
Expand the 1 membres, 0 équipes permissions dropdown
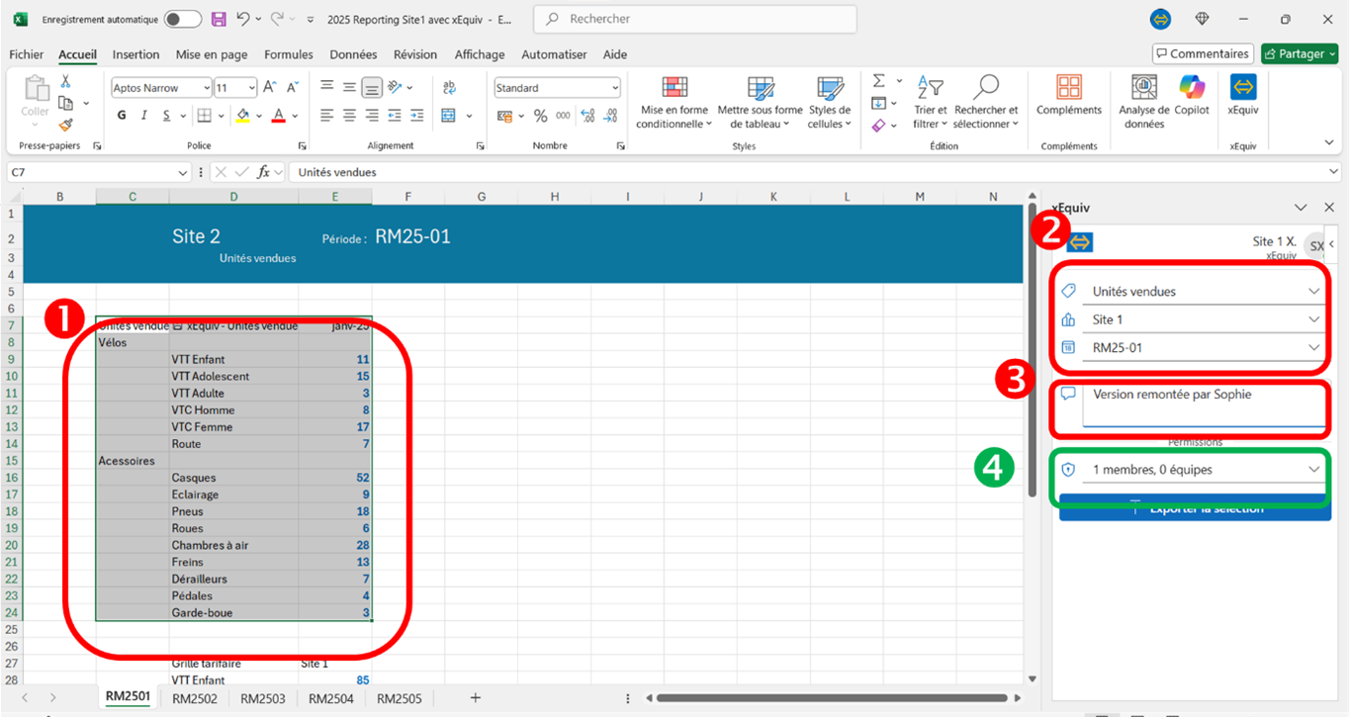[1313, 469]
